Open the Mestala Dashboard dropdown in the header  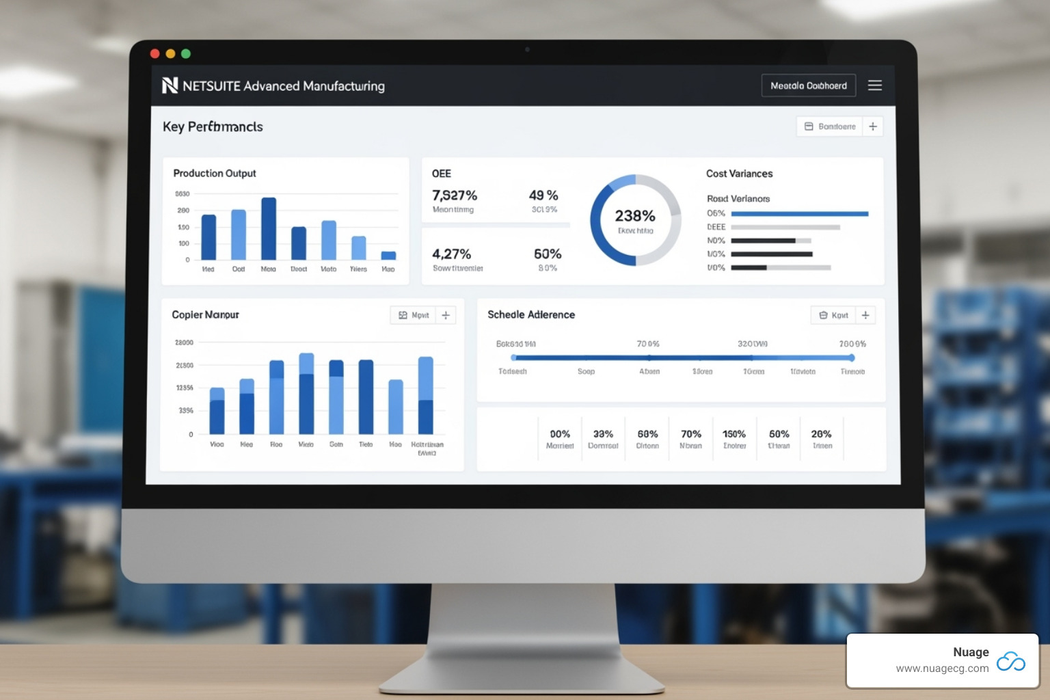pyautogui.click(x=809, y=85)
